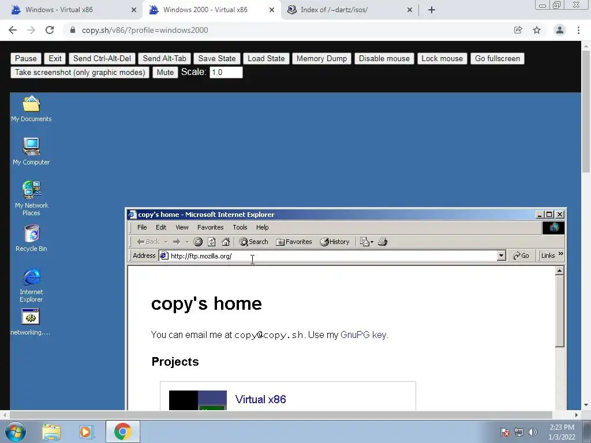Screen dimensions: 591x443
Task: Click Go fullscreen button
Action: (497, 58)
